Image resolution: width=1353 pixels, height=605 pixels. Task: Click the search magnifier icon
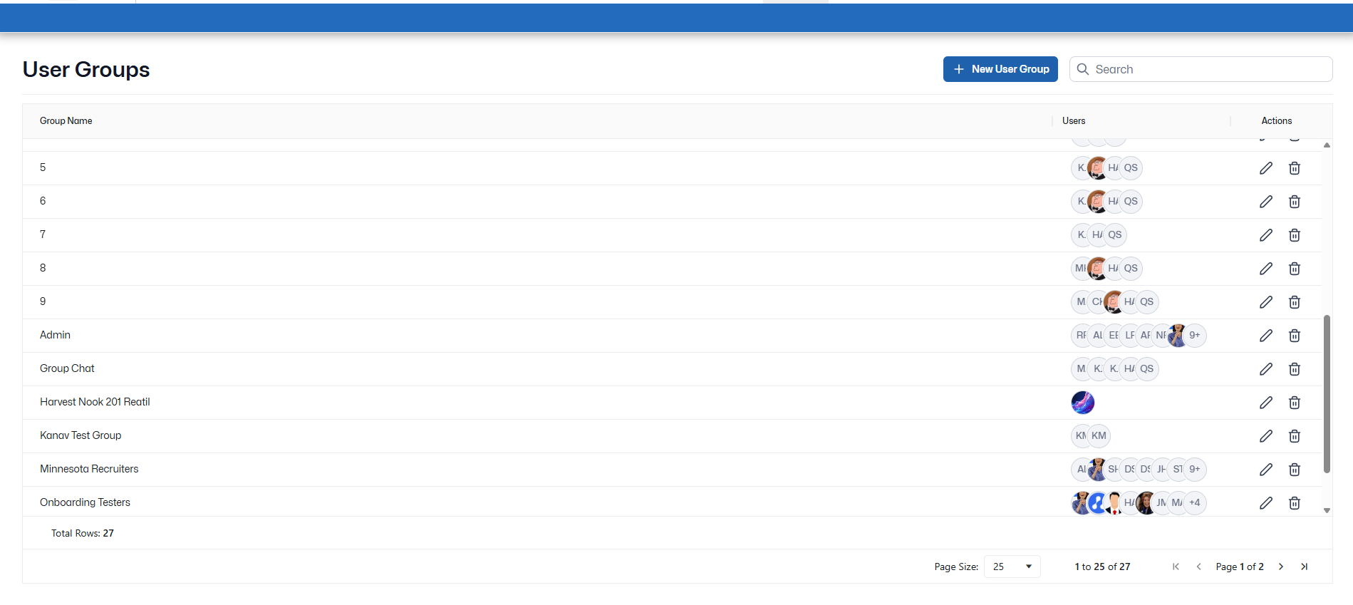1083,69
